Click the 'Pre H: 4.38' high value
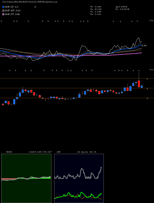The width and height of the screenshot is (154, 203). click(x=96, y=9)
